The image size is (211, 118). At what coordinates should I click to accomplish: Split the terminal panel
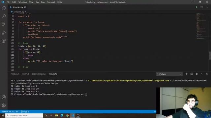tap(192, 74)
